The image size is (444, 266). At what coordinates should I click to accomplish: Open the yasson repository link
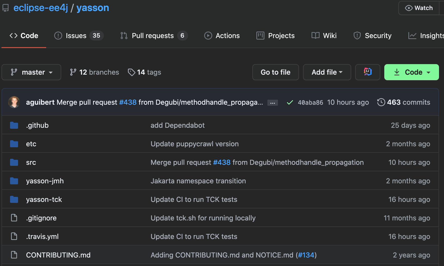(93, 8)
